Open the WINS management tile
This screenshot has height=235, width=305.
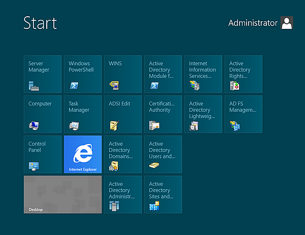123,74
